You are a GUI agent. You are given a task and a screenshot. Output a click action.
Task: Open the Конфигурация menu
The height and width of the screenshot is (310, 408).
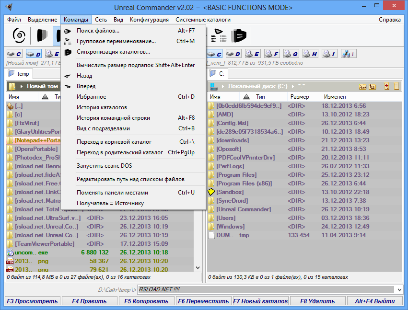pyautogui.click(x=149, y=20)
